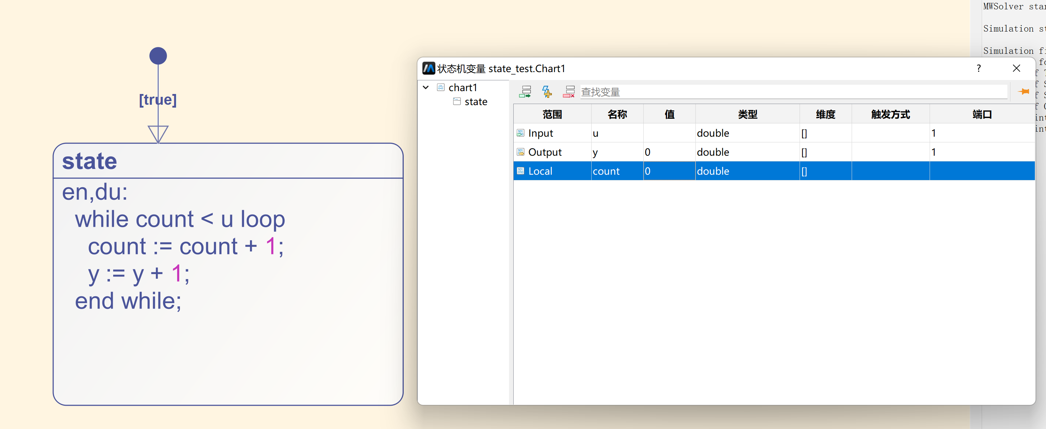
Task: Focus the 查找变量 search field
Action: click(x=793, y=92)
